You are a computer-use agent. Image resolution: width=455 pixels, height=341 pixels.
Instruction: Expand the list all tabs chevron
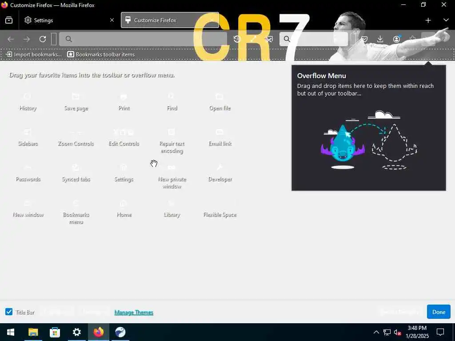(x=446, y=20)
